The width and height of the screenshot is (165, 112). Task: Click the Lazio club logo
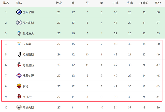[x=19, y=44]
